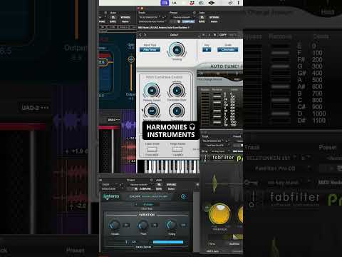Click Native in the Antares Harmony plugin header
Viewport: 342px width, 257px height.
pyautogui.click(x=171, y=188)
